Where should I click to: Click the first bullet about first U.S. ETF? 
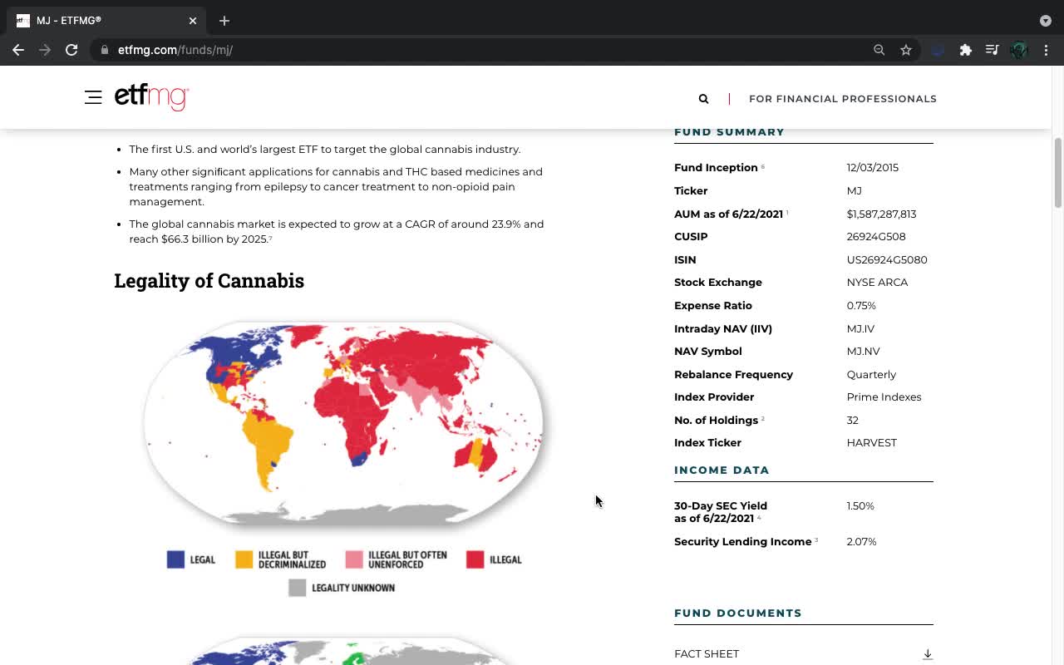point(325,150)
